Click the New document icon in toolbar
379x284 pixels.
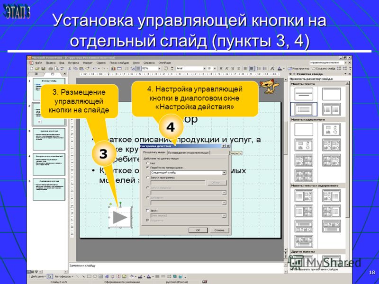click(31, 69)
